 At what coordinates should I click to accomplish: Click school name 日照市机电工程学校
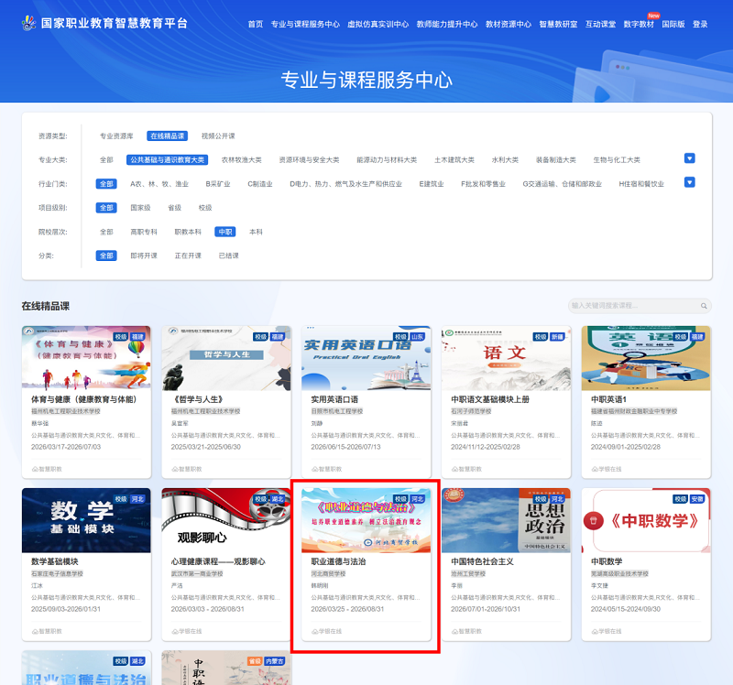pos(337,412)
